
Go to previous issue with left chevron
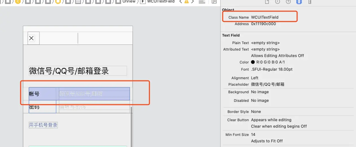coord(180,1)
